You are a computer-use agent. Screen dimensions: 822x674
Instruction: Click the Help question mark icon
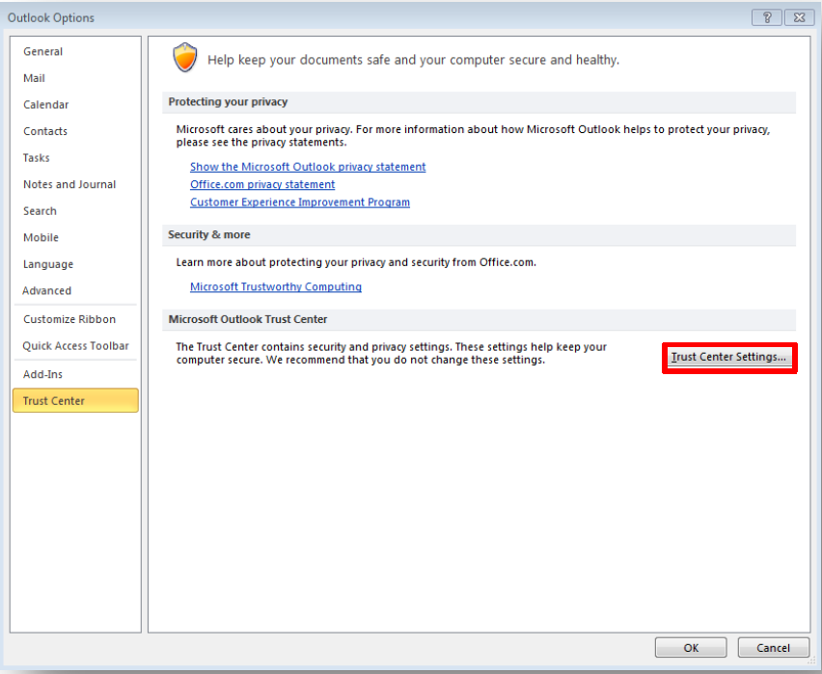767,17
